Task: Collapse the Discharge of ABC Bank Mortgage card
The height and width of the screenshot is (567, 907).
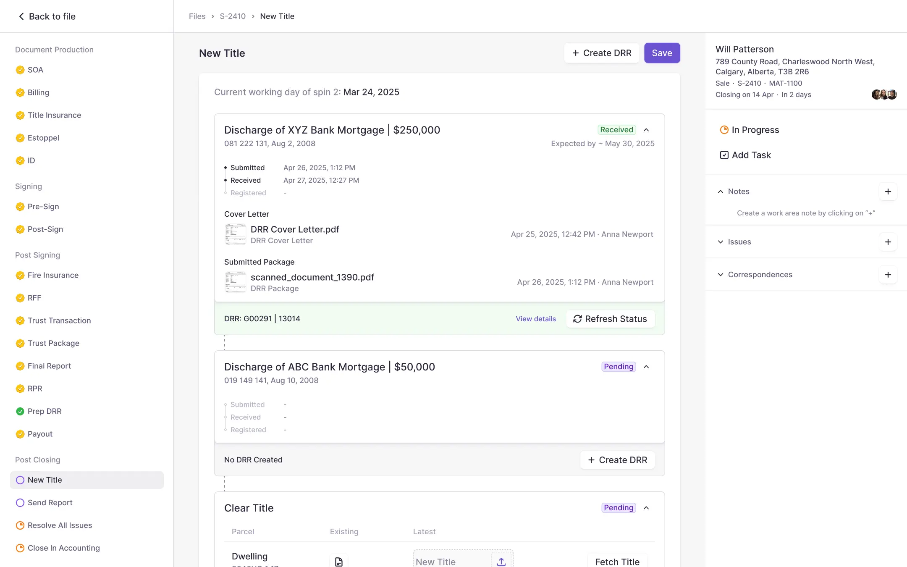Action: click(x=646, y=367)
